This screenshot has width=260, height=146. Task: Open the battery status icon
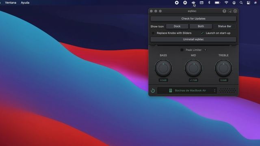pyautogui.click(x=217, y=3)
